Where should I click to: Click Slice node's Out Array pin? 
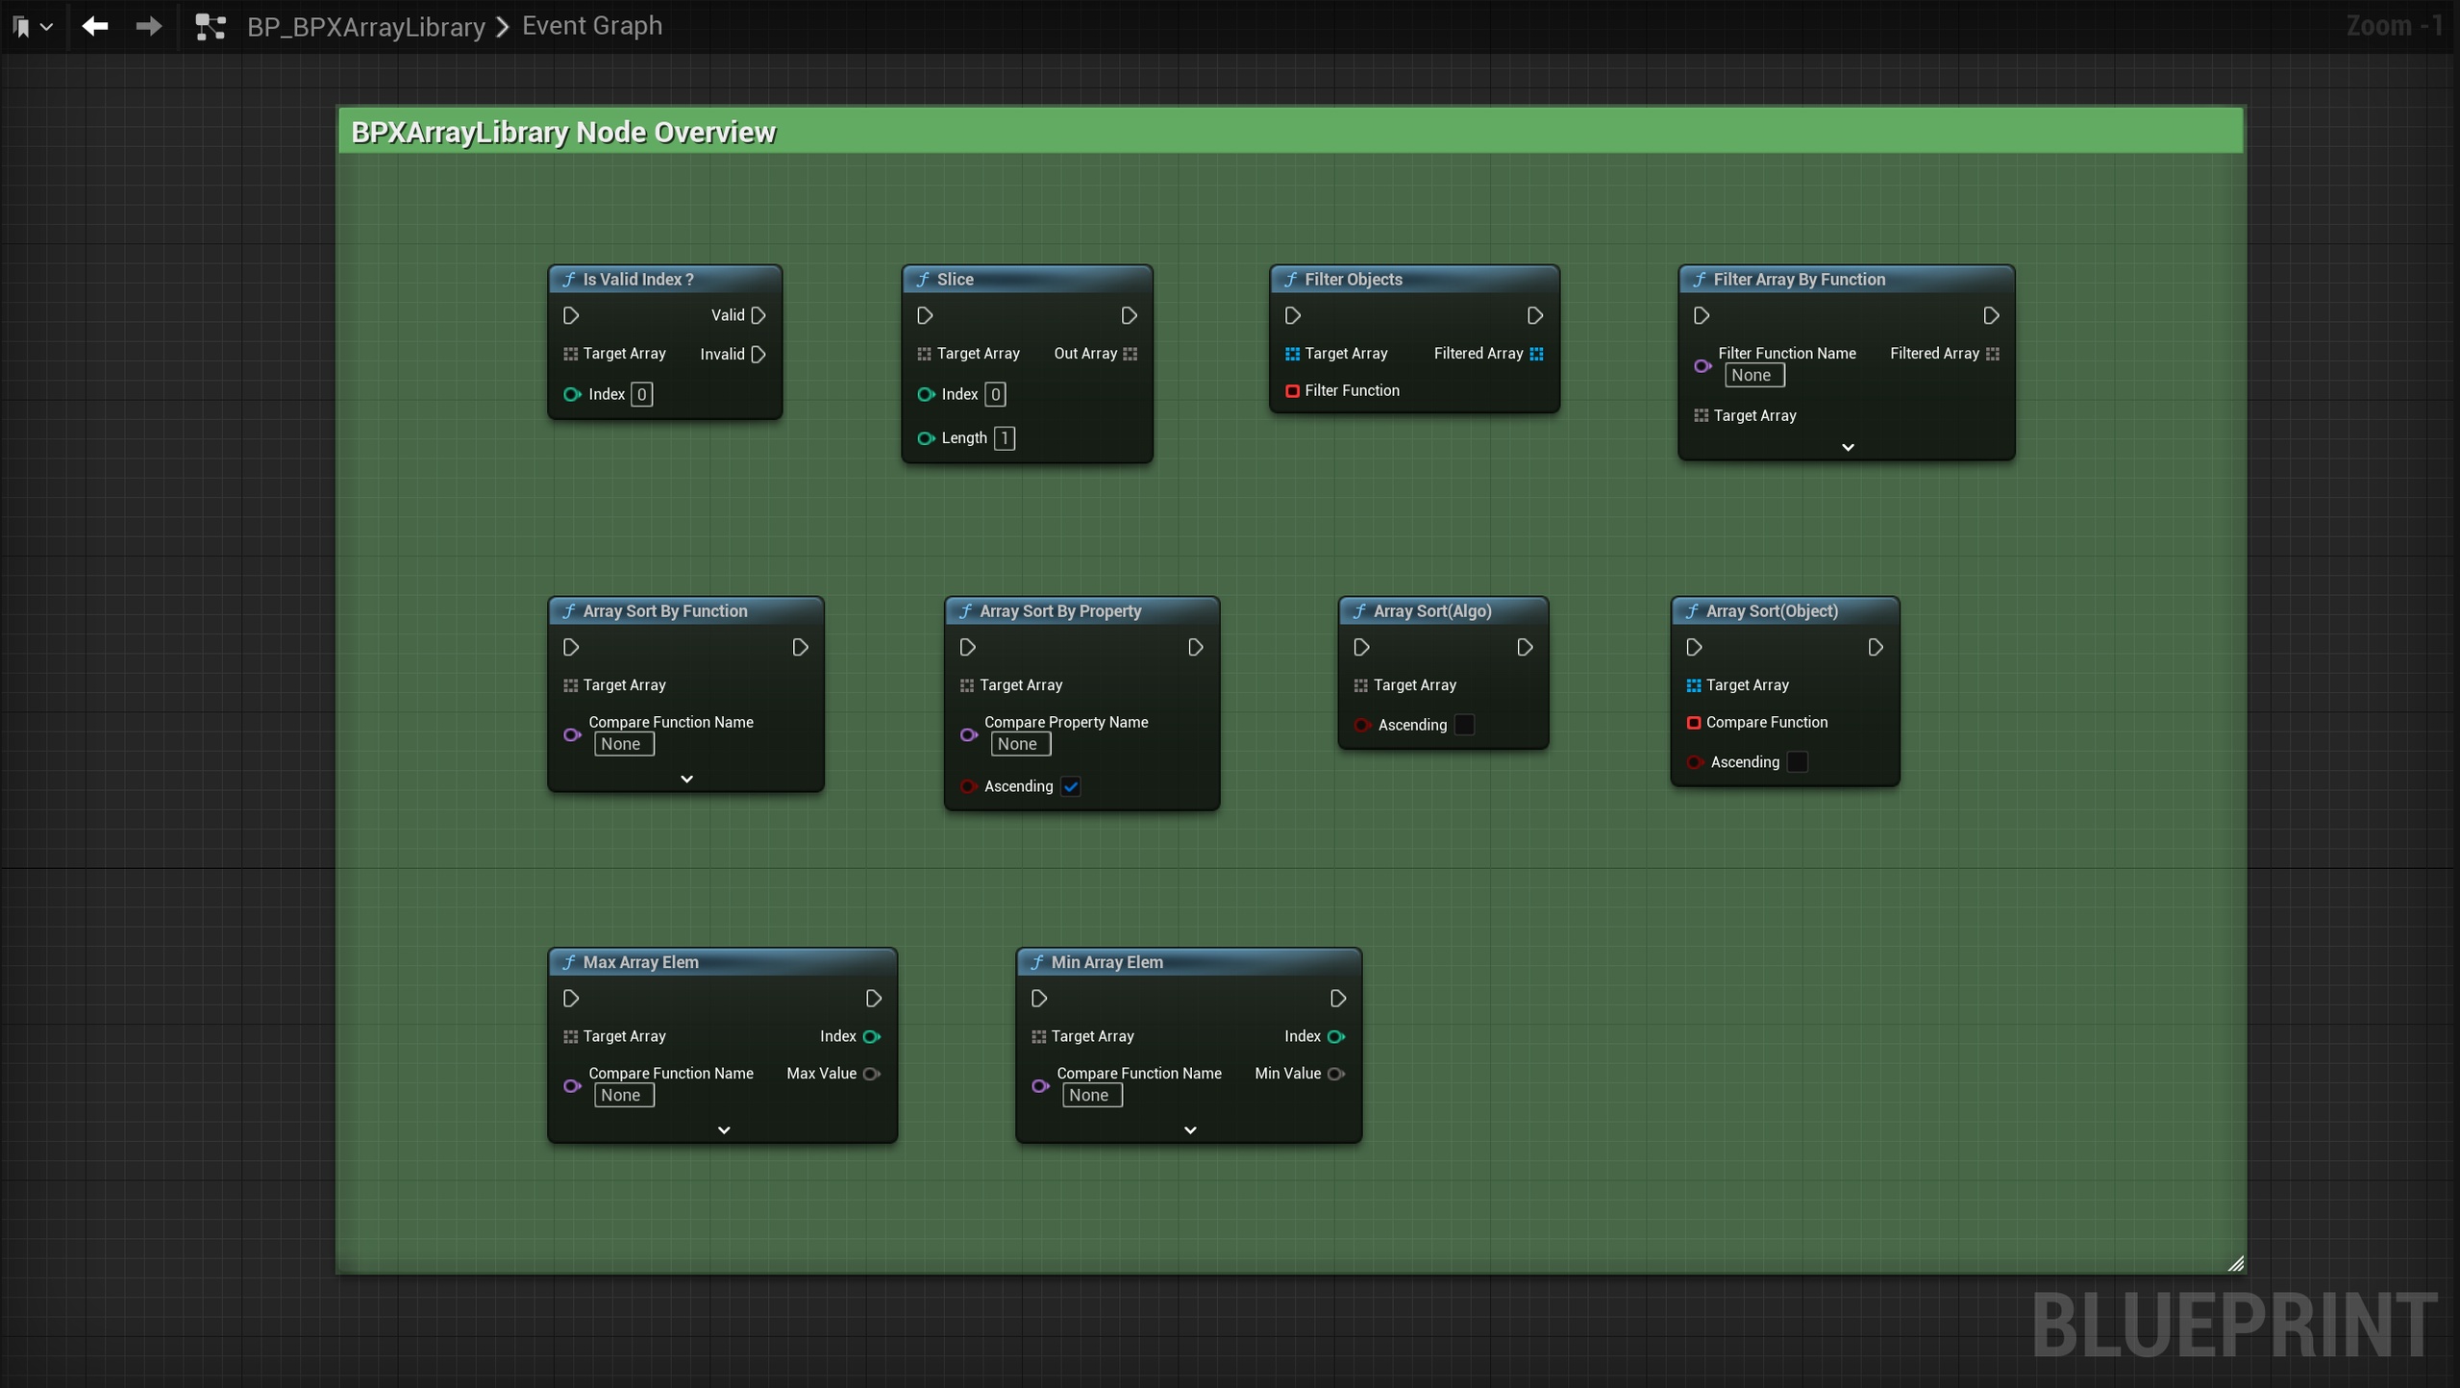[x=1131, y=354]
